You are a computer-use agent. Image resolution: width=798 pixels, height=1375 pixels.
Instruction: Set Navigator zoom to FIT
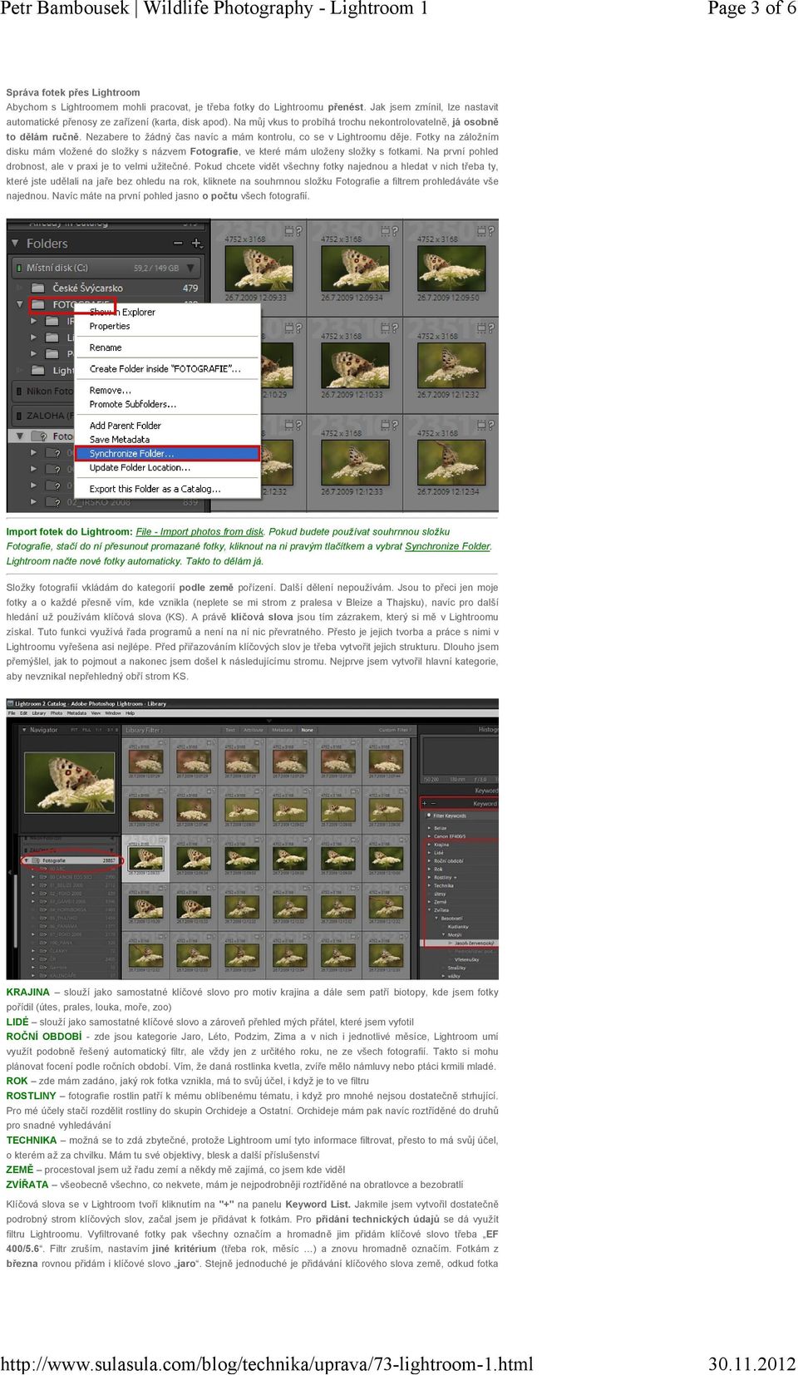(74, 730)
